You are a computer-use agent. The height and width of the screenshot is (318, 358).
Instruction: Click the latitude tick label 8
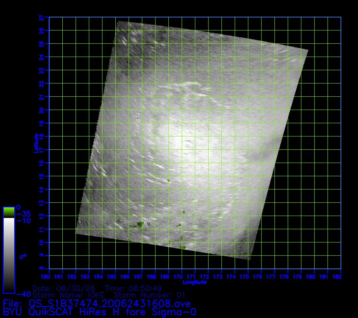pos(41,269)
